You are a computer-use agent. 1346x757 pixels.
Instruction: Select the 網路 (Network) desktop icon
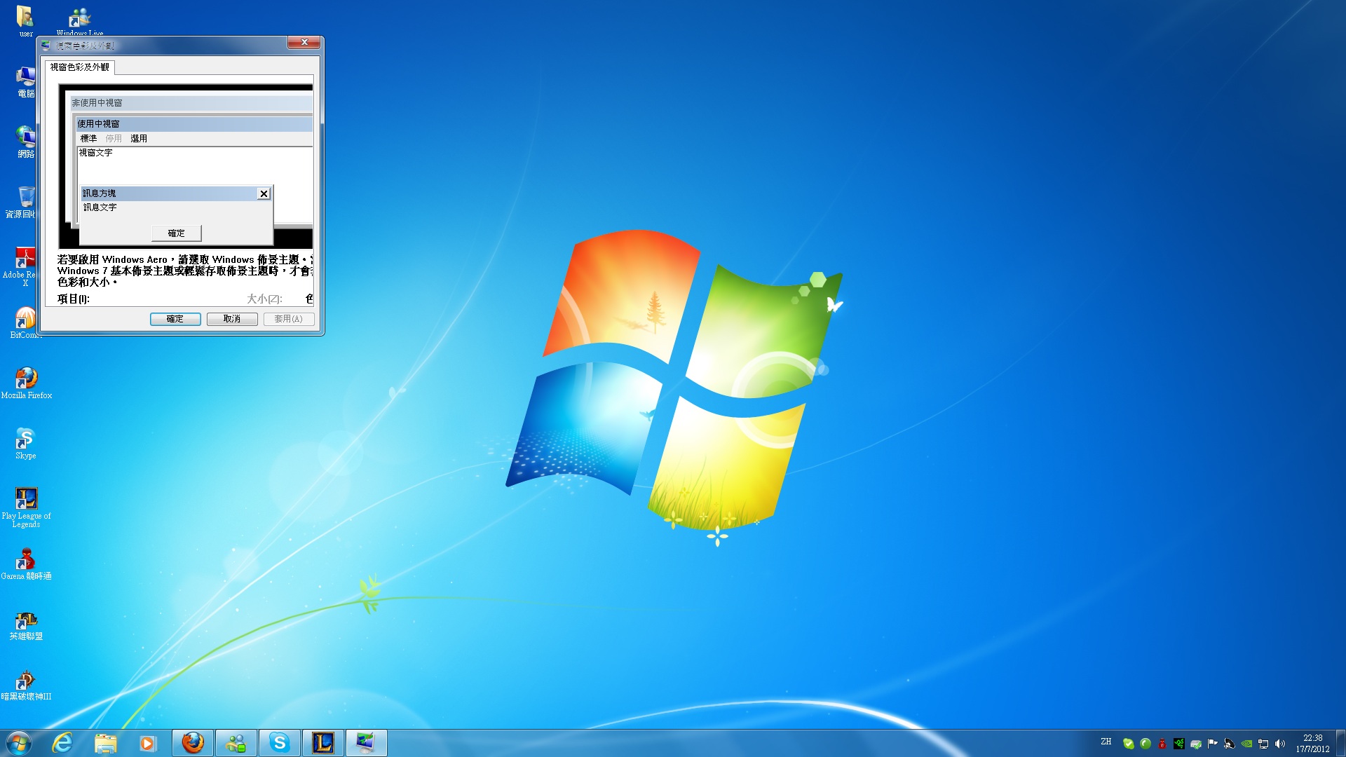pos(25,142)
